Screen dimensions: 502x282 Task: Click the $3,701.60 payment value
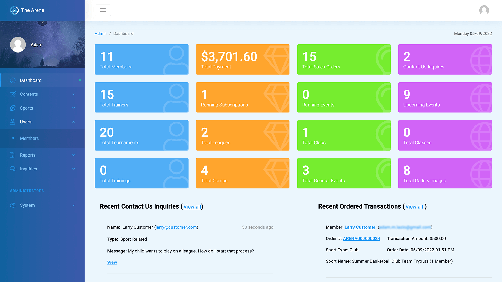coord(229,56)
